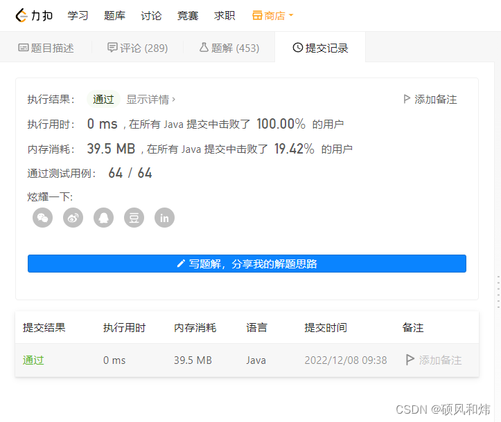
Task: Select the 提交记录 tab
Action: [x=320, y=48]
